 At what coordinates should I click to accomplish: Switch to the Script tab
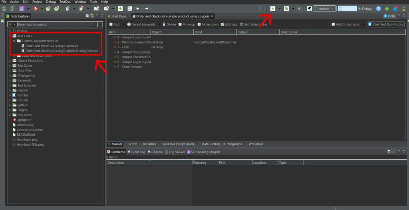coord(131,144)
